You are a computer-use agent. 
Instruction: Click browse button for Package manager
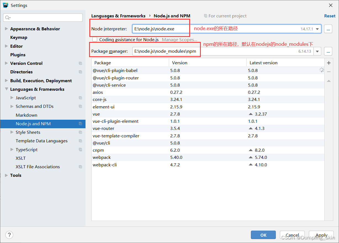pos(328,51)
